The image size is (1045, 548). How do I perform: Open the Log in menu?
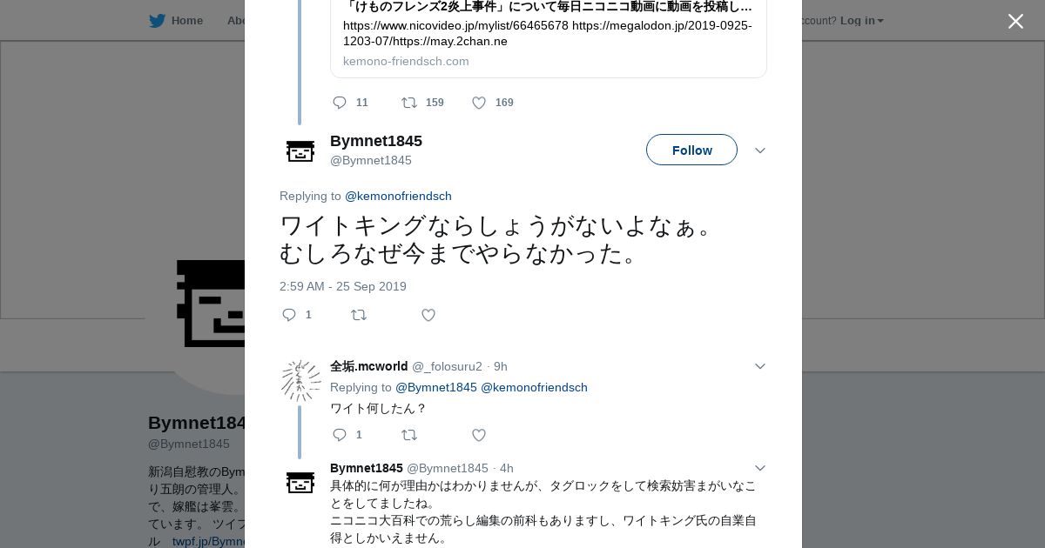pos(861,21)
